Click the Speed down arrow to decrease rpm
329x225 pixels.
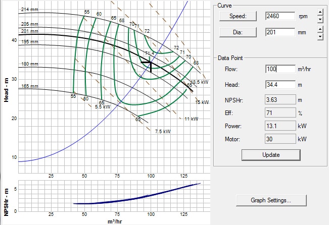coord(319,20)
